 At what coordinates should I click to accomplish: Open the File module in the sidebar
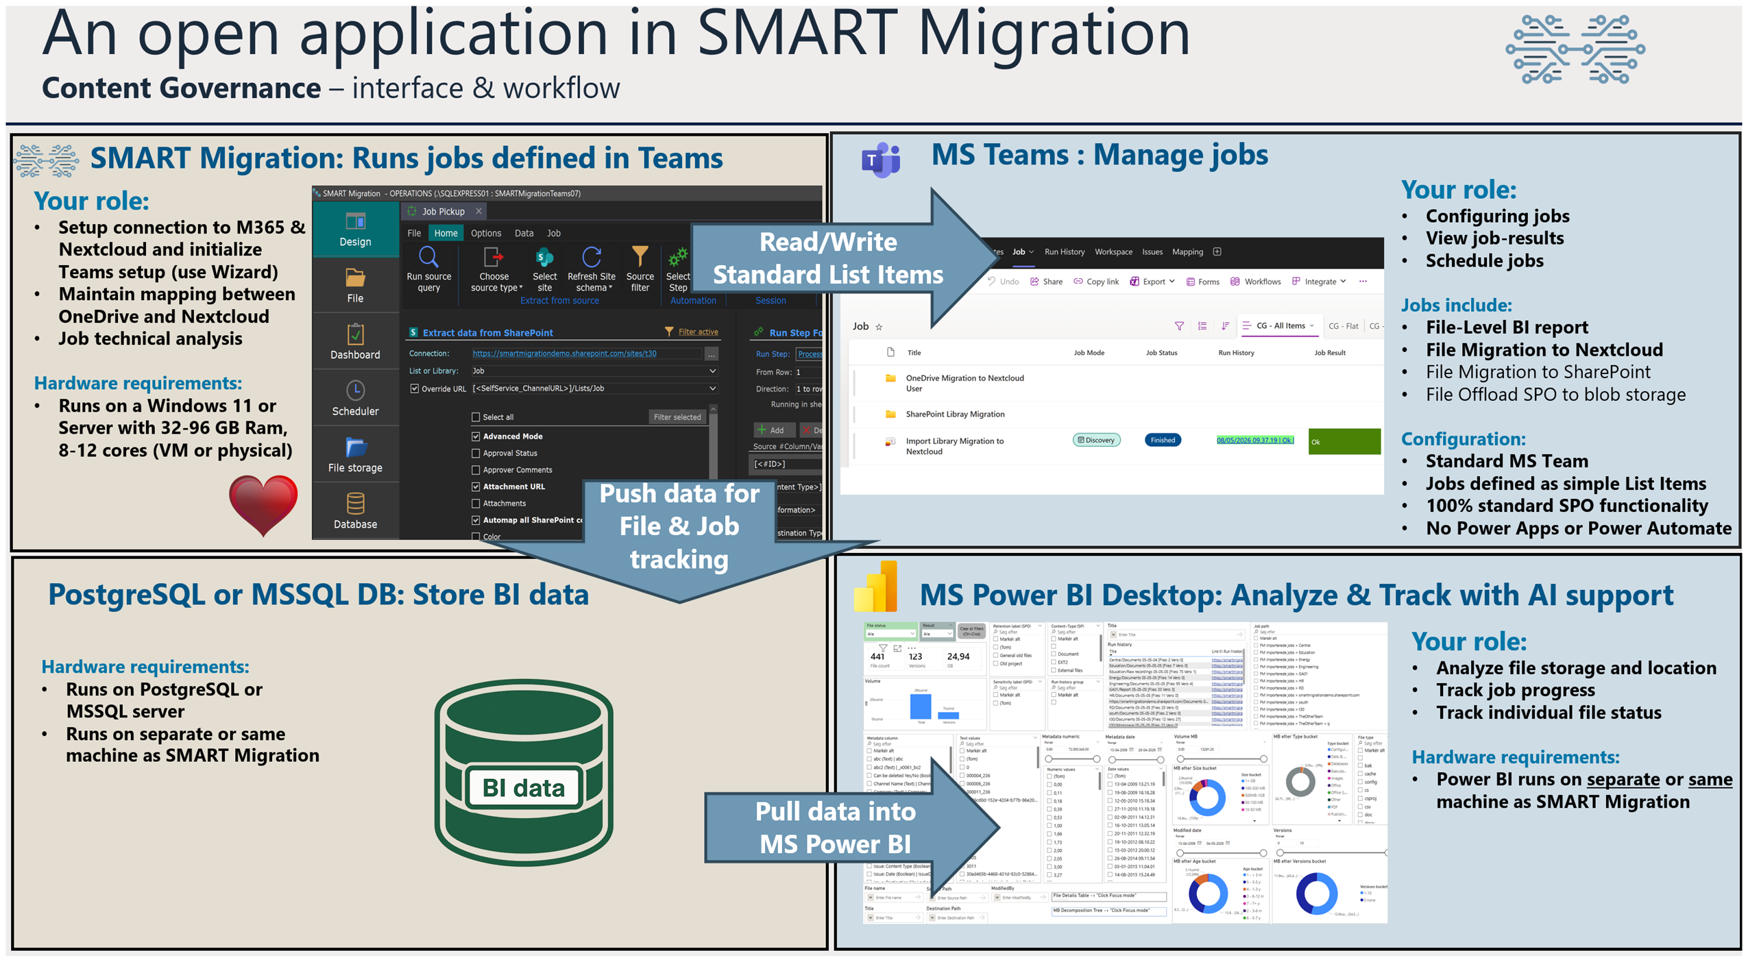[355, 286]
